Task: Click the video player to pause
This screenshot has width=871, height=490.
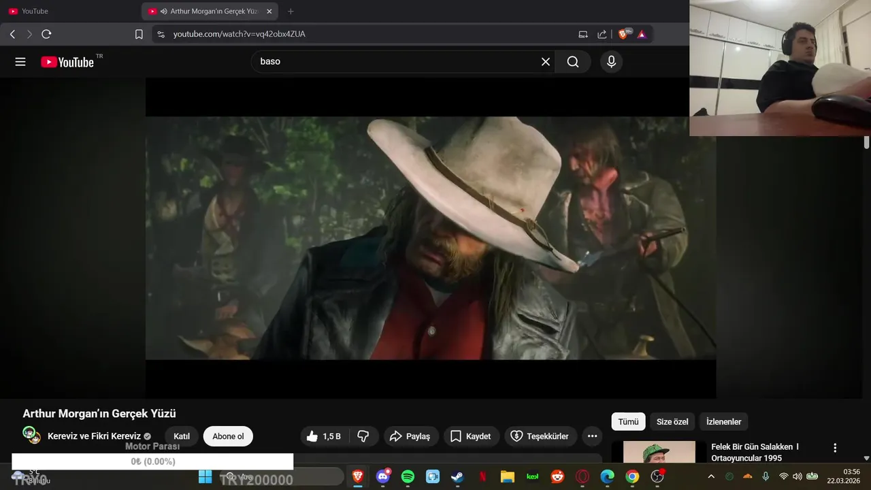Action: (430, 237)
